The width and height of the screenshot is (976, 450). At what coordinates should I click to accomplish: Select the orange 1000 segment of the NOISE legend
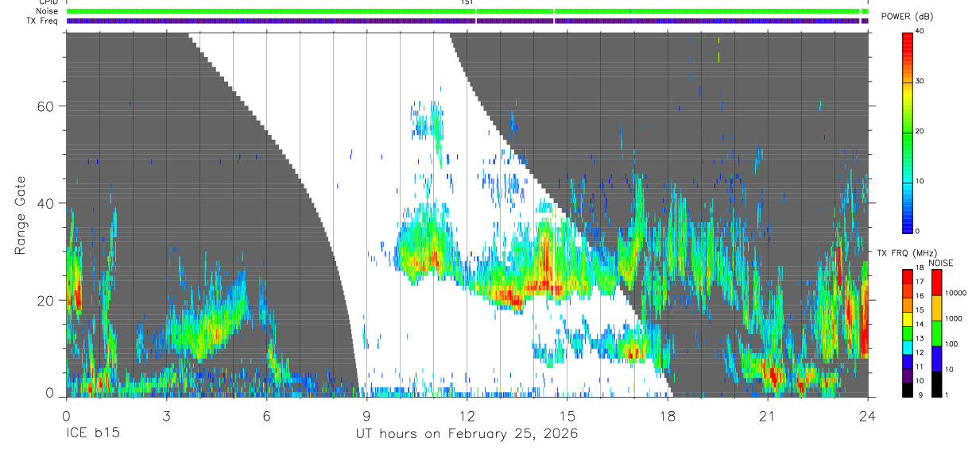coord(936,308)
